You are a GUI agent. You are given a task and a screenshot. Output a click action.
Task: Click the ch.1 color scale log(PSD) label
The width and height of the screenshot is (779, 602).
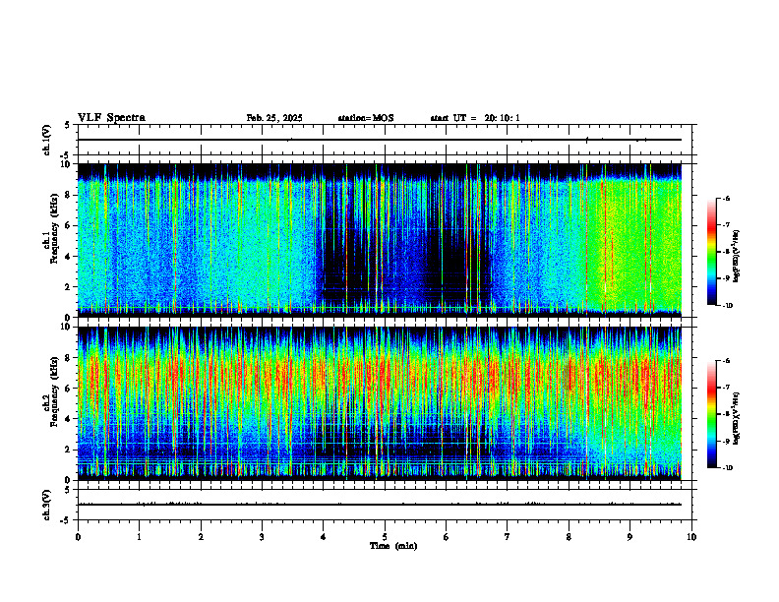point(738,257)
